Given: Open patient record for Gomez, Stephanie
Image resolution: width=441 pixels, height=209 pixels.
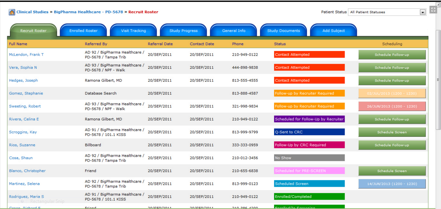Looking at the screenshot, I should tap(26, 93).
